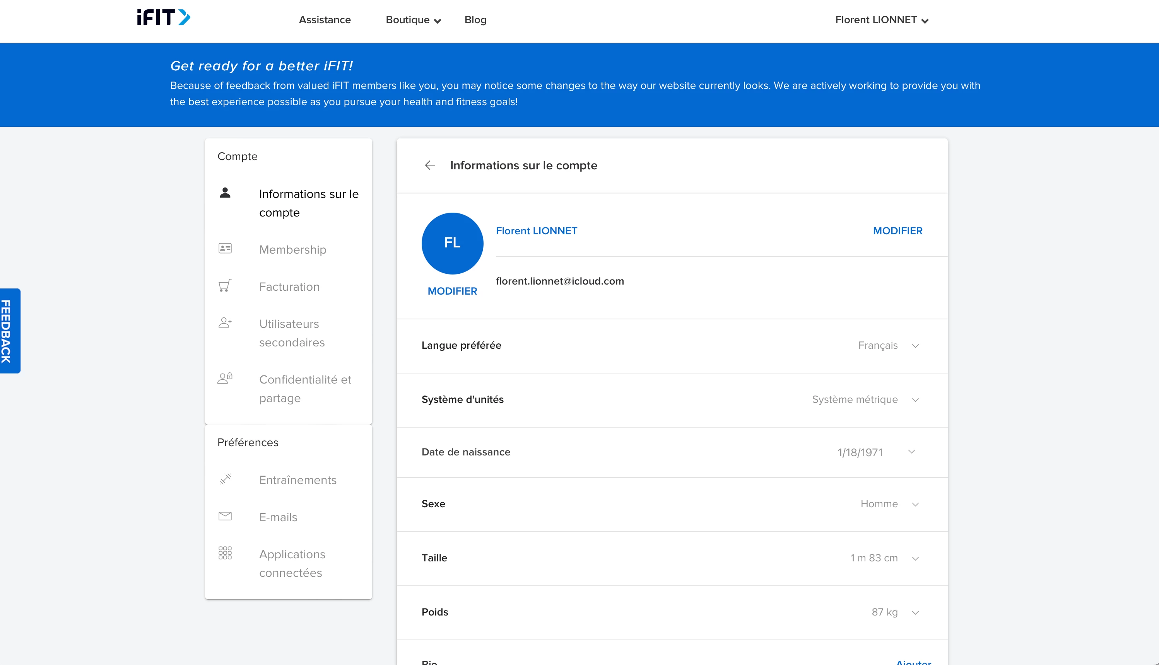
Task: Click MODIFIER next to the name
Action: [897, 231]
